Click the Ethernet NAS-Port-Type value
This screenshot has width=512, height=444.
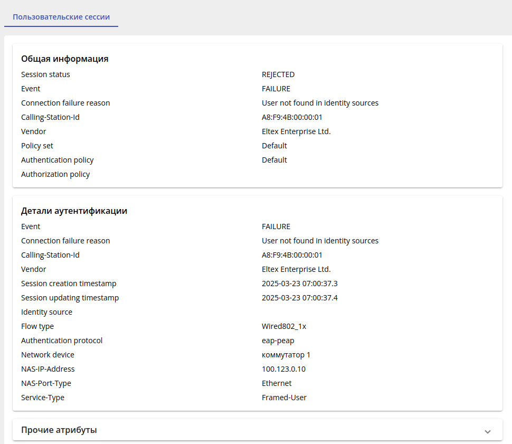coord(277,383)
